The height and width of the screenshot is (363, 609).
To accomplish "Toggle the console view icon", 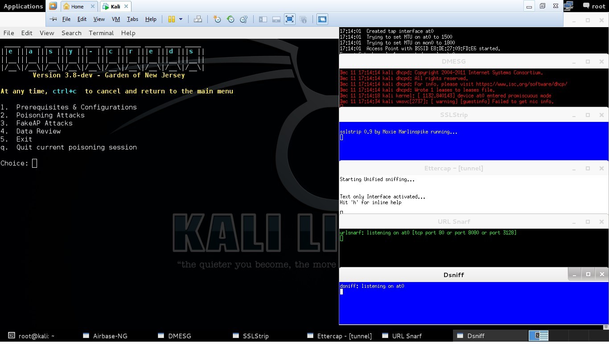I will coord(322,19).
